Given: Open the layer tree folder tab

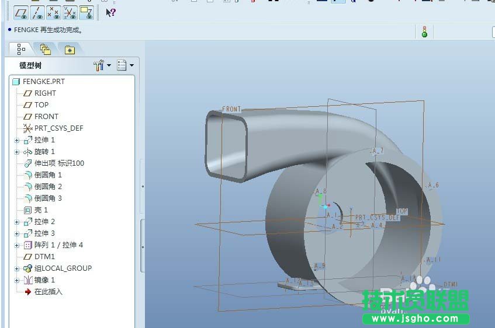Looking at the screenshot, I should (x=46, y=49).
